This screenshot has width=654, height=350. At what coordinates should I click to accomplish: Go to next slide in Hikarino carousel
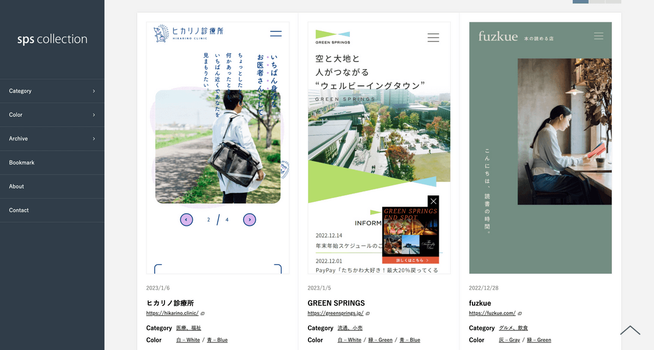(x=250, y=220)
